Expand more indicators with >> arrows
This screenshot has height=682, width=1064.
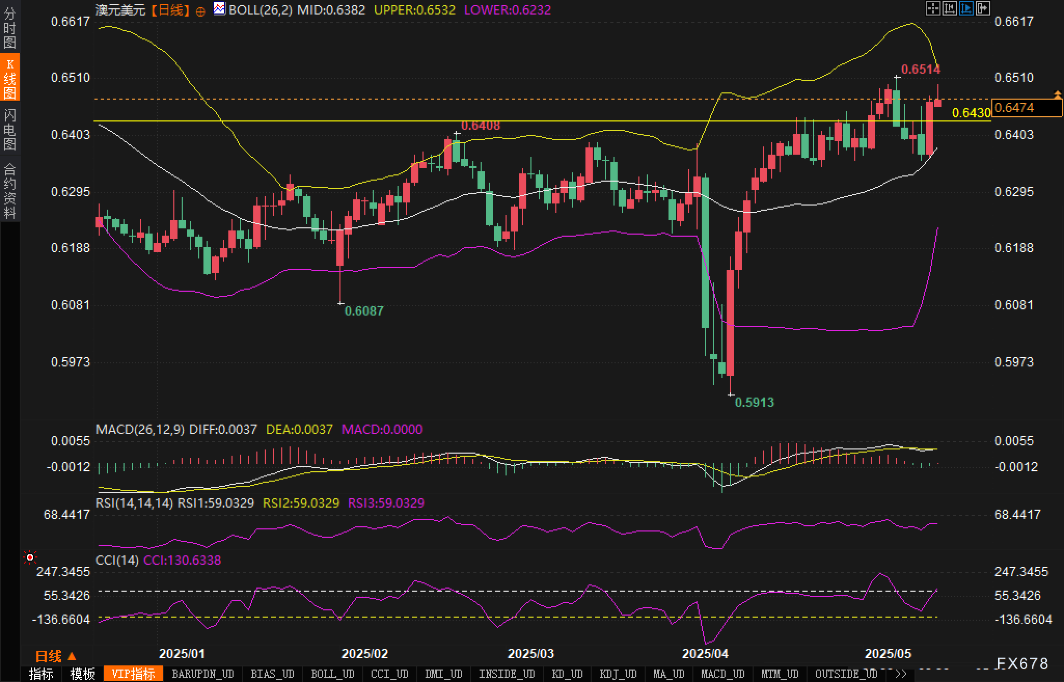point(901,674)
